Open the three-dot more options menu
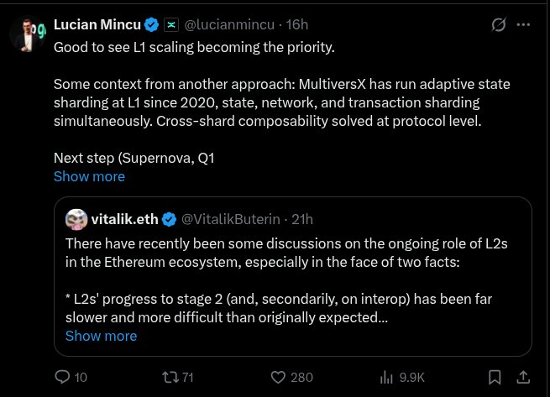 (524, 25)
